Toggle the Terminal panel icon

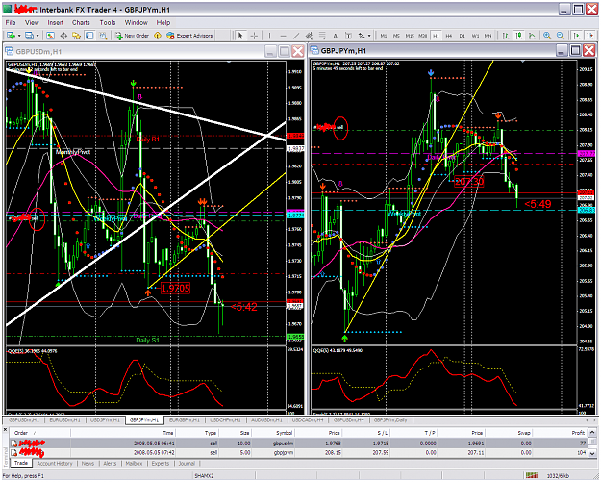(x=89, y=36)
